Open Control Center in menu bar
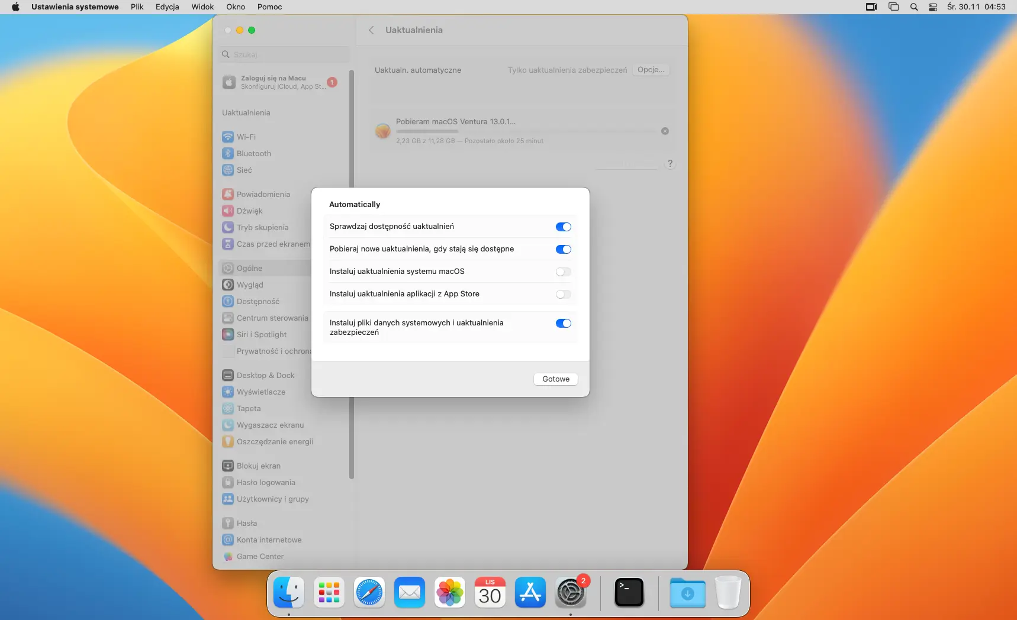 click(x=933, y=7)
